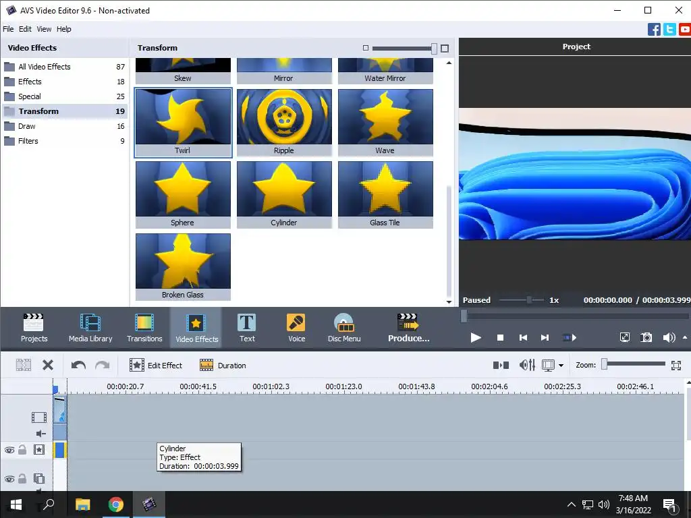Screen dimensions: 691x518
Task: Select the Glass Tile effect thumbnail
Action: coord(385,195)
